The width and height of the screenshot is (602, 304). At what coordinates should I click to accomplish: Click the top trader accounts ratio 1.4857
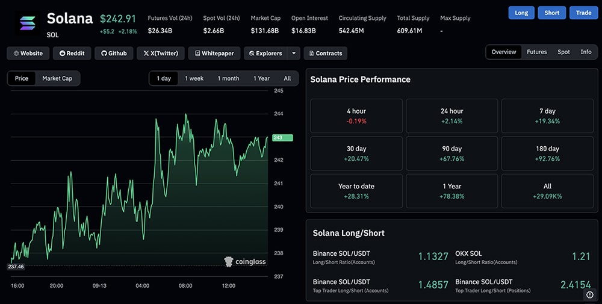tap(433, 285)
